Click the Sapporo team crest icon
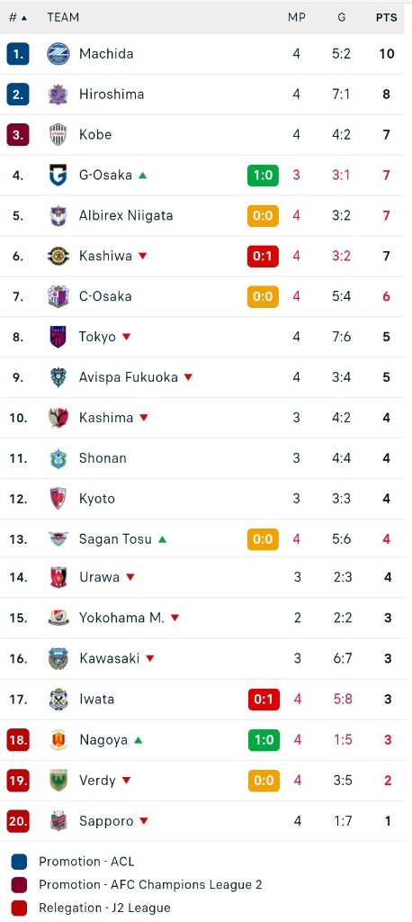Image resolution: width=412 pixels, height=922 pixels. coord(58,821)
